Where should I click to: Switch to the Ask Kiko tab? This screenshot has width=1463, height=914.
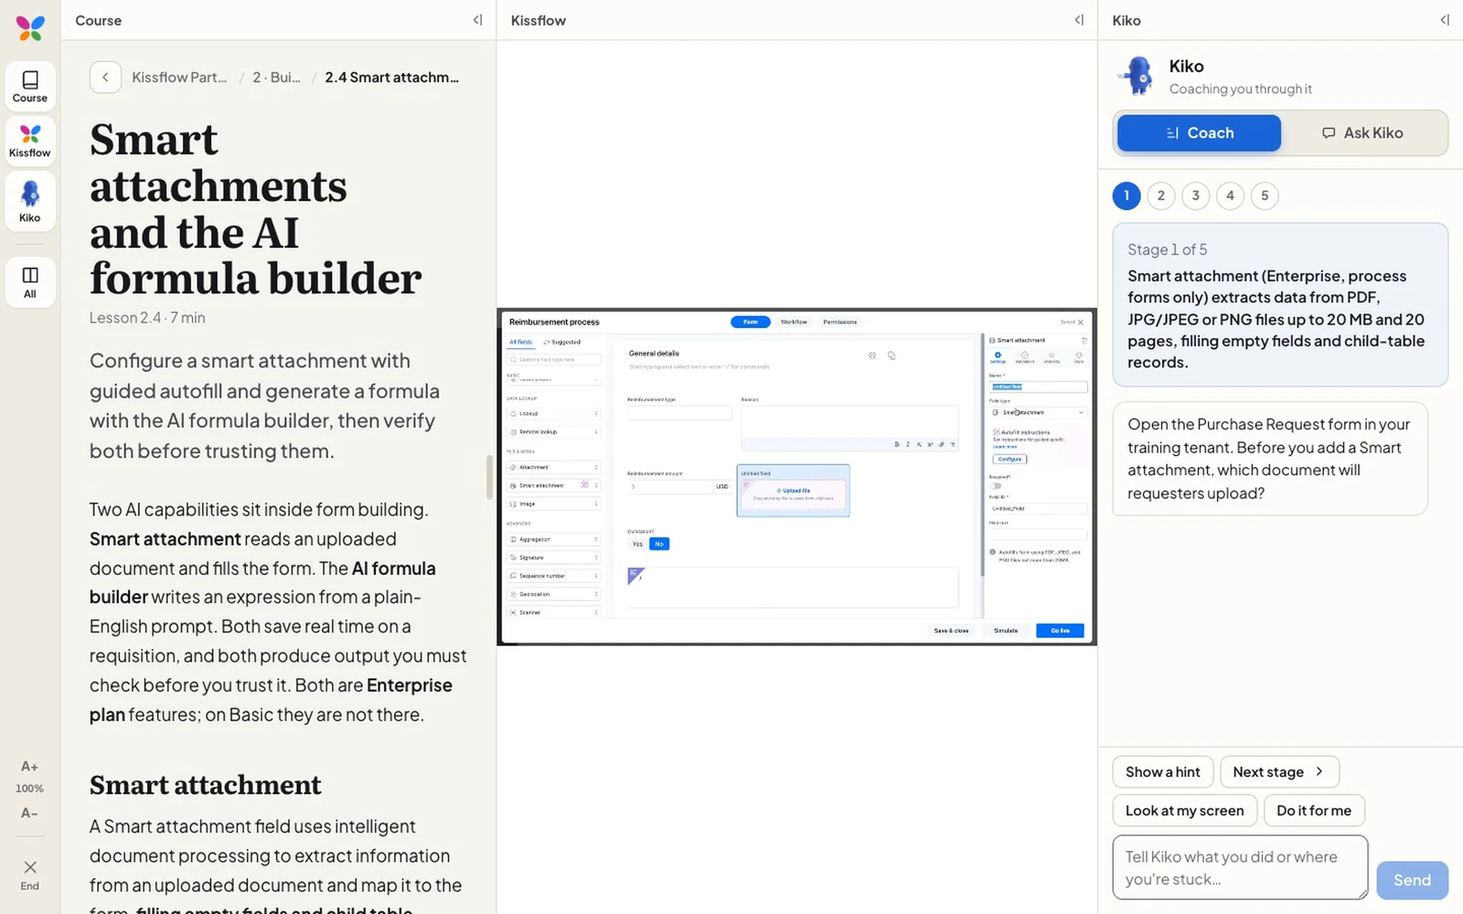tap(1362, 133)
